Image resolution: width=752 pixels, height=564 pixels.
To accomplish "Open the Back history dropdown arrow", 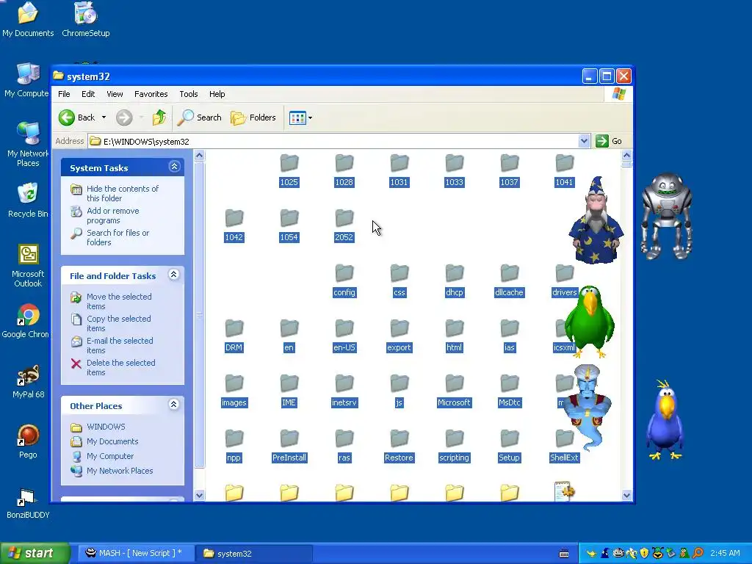I will (x=104, y=117).
